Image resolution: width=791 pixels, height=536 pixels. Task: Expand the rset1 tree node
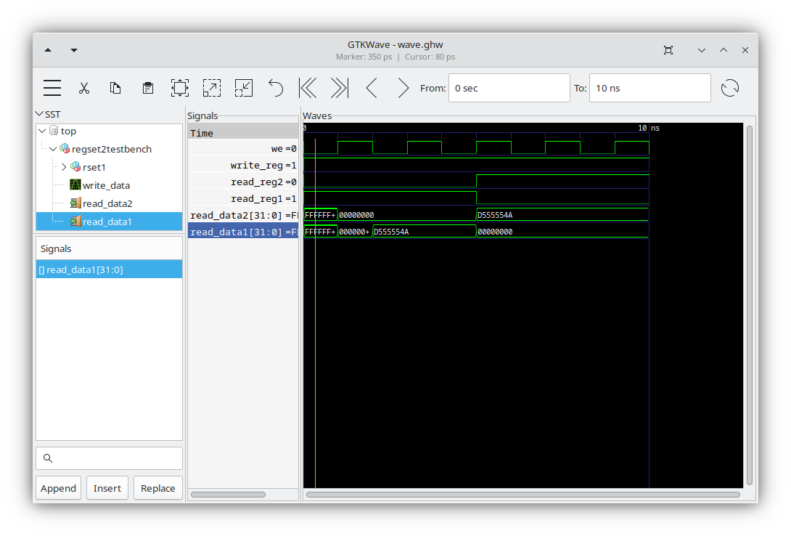click(x=64, y=167)
